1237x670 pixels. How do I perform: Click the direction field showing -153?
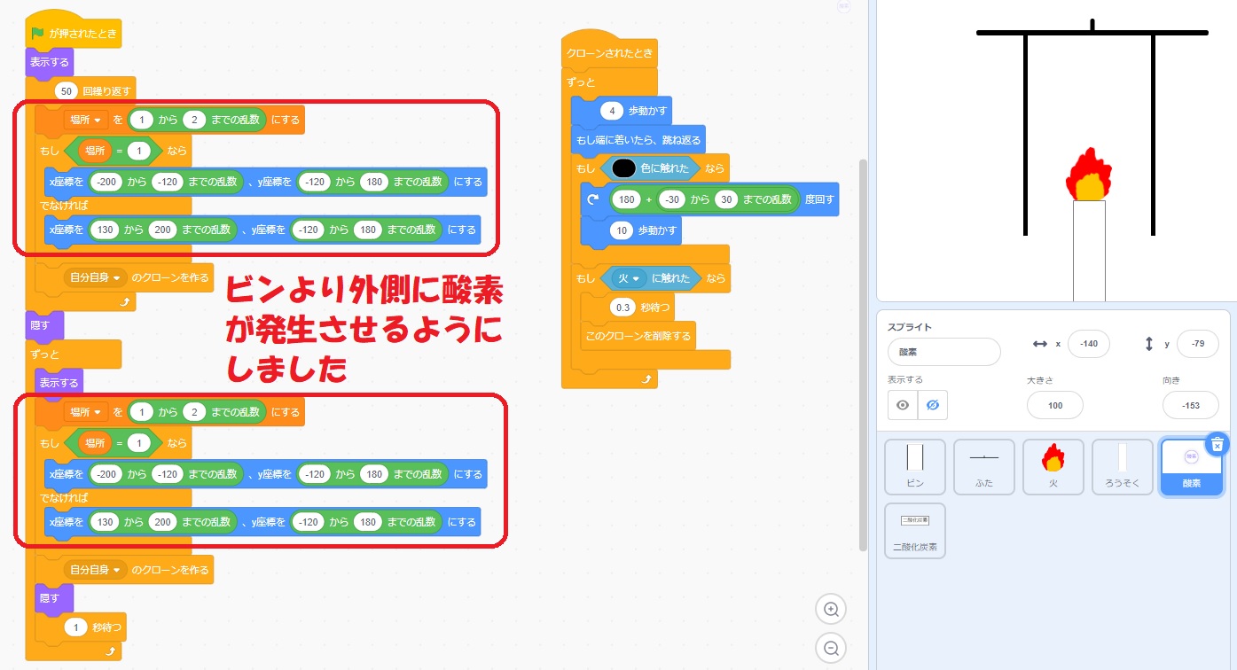pyautogui.click(x=1190, y=405)
